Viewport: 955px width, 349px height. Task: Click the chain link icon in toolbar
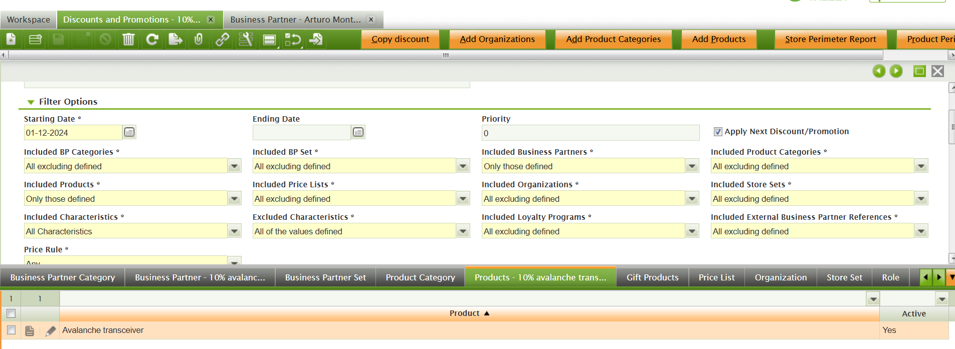(x=222, y=39)
